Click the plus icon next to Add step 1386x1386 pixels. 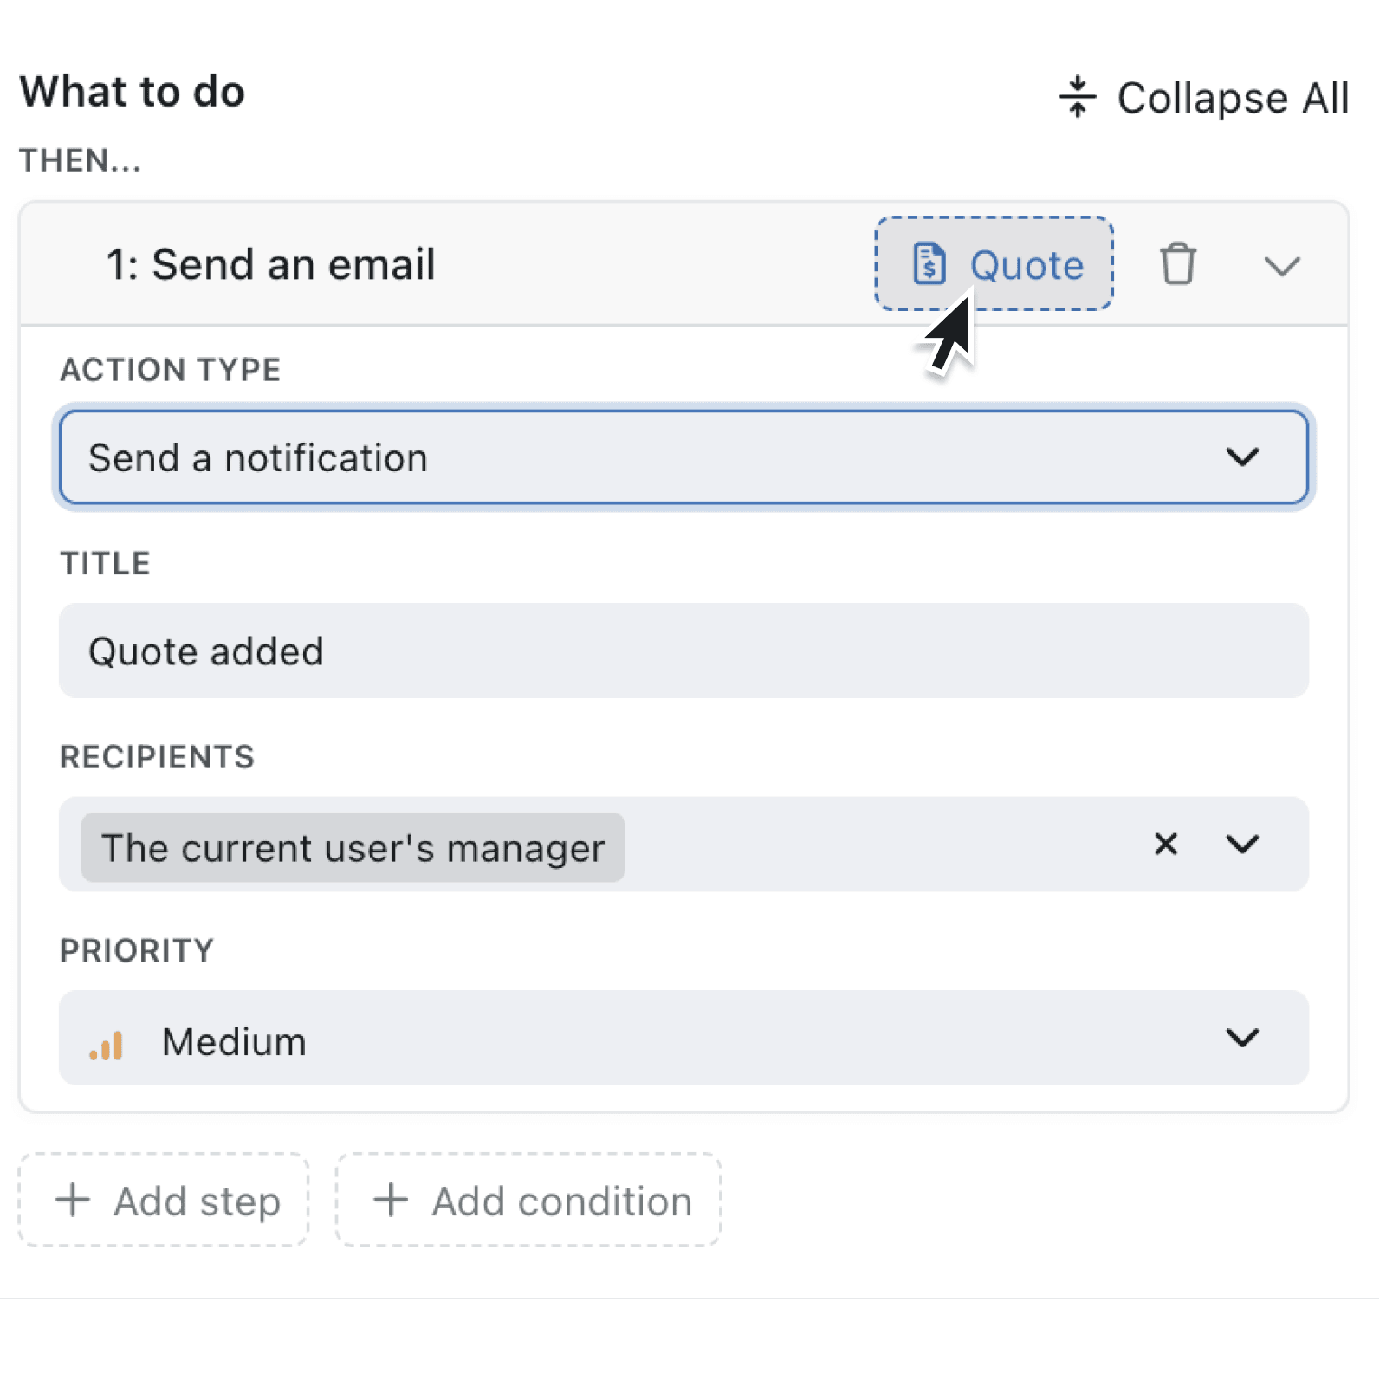[73, 1201]
